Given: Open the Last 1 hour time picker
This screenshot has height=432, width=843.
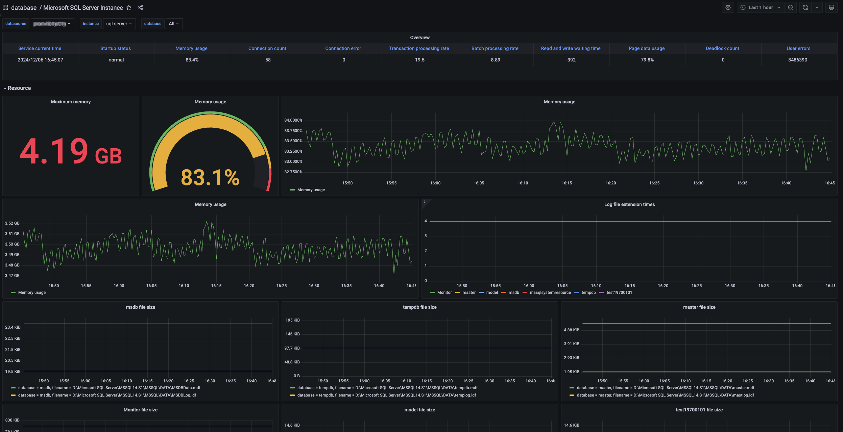Looking at the screenshot, I should tap(761, 7).
